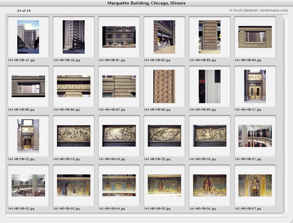Viewport: 293px width, 223px height.
Task: Choose the Marquette doorway thumbnail for 1A1-HR-MB-C2.jpg
Action: (x=28, y=136)
